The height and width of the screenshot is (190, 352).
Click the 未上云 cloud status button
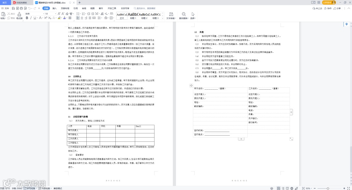[317, 8]
